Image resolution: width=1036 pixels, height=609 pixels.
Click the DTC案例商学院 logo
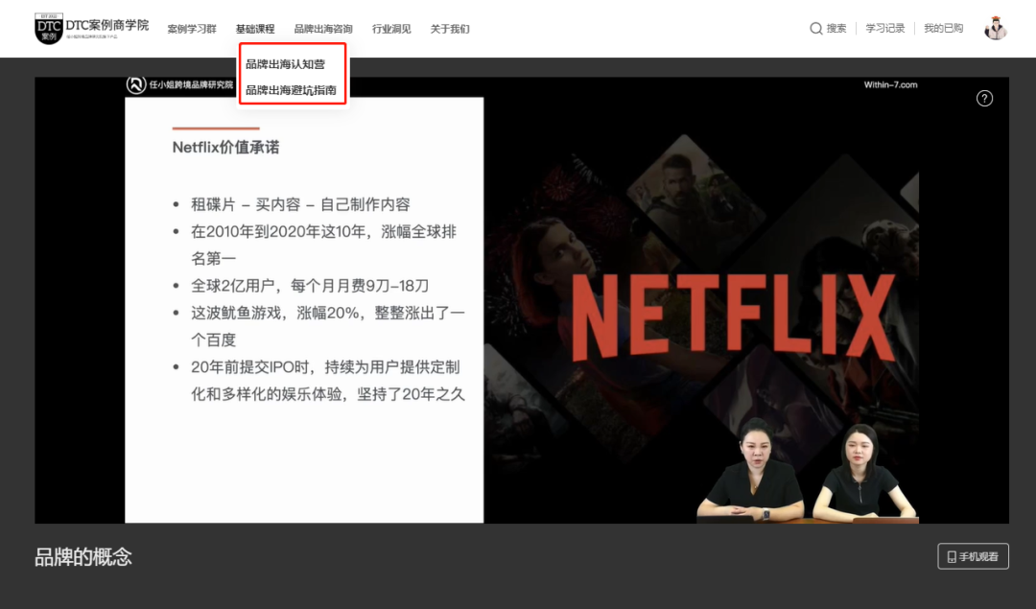point(91,29)
